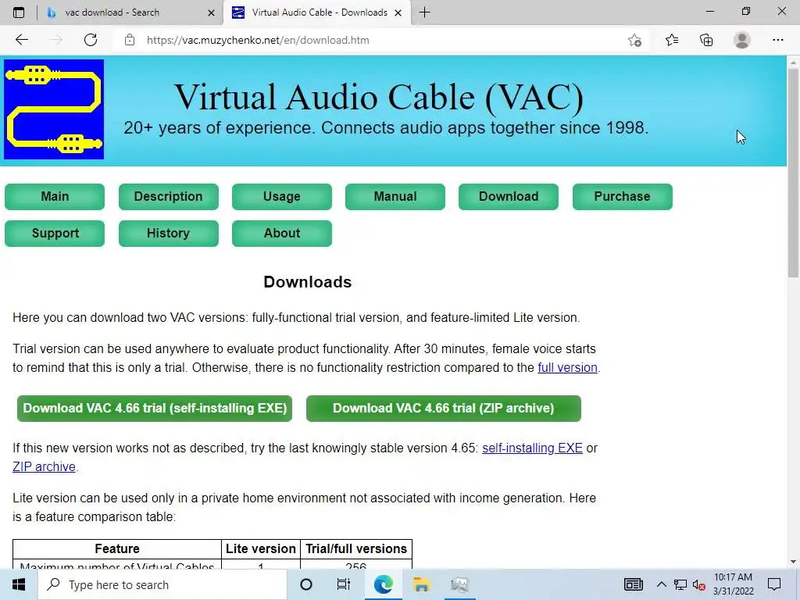Open the browser profile menu
Screen dimensions: 800x600
(742, 40)
